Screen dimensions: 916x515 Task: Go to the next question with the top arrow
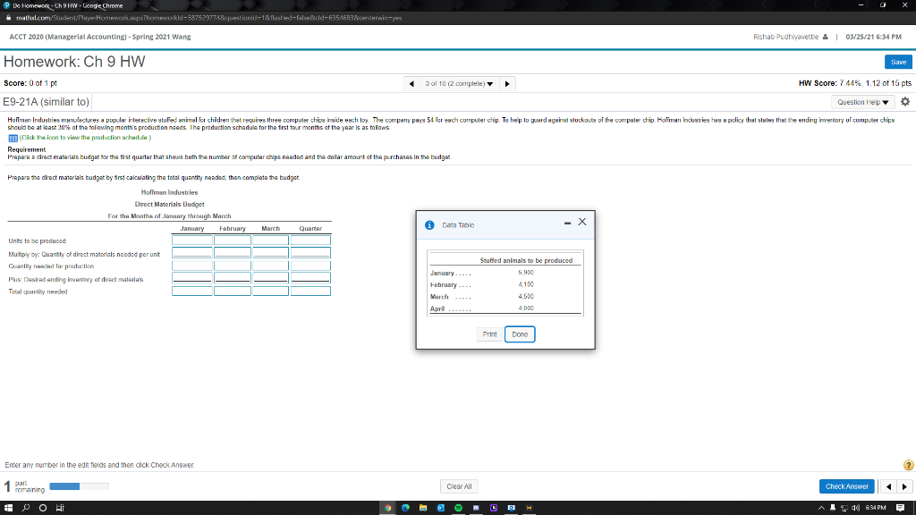tap(507, 83)
